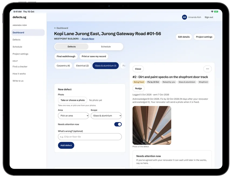
Task: Open Schedule in the sidebar
Action: (17, 47)
